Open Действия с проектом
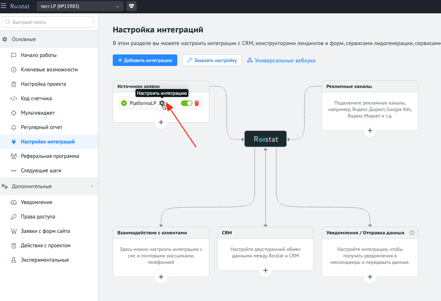The height and width of the screenshot is (301, 441). 49,245
